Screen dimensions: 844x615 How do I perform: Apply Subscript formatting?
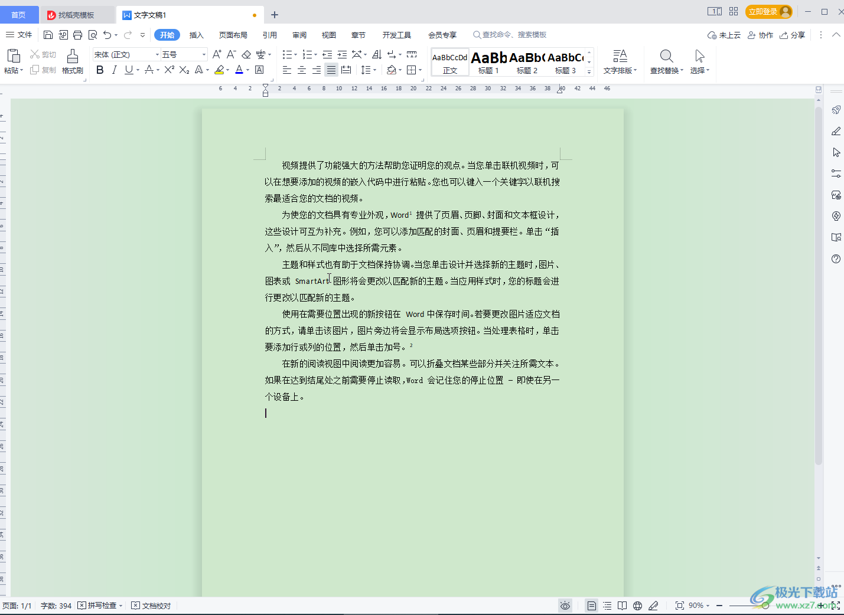[184, 70]
